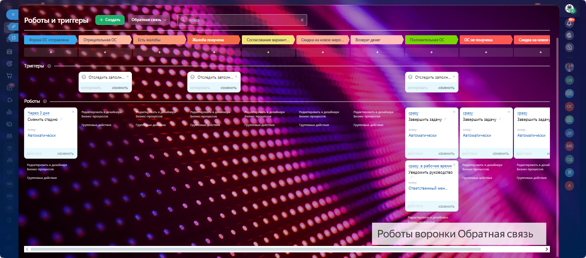Screen dimensions: 586x258
Task: Open the user profile avatar at top right
Action: pos(570,8)
